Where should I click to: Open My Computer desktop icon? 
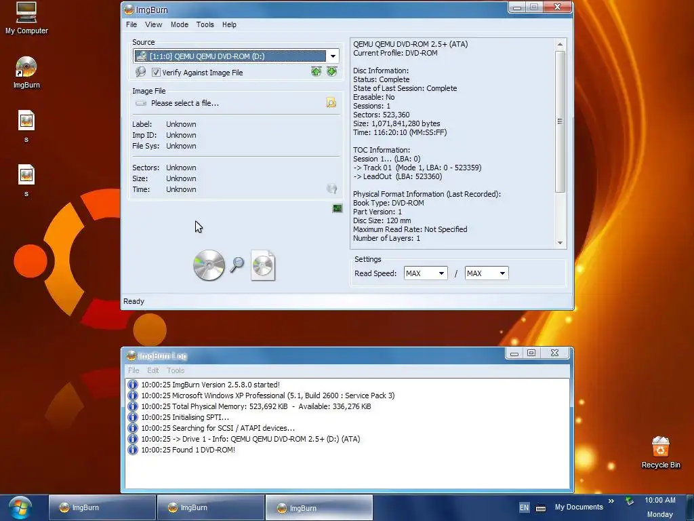pyautogui.click(x=26, y=18)
